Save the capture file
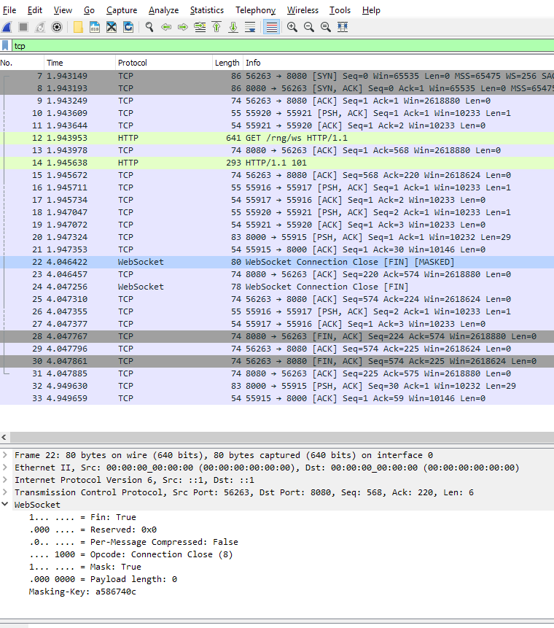 pyautogui.click(x=95, y=27)
